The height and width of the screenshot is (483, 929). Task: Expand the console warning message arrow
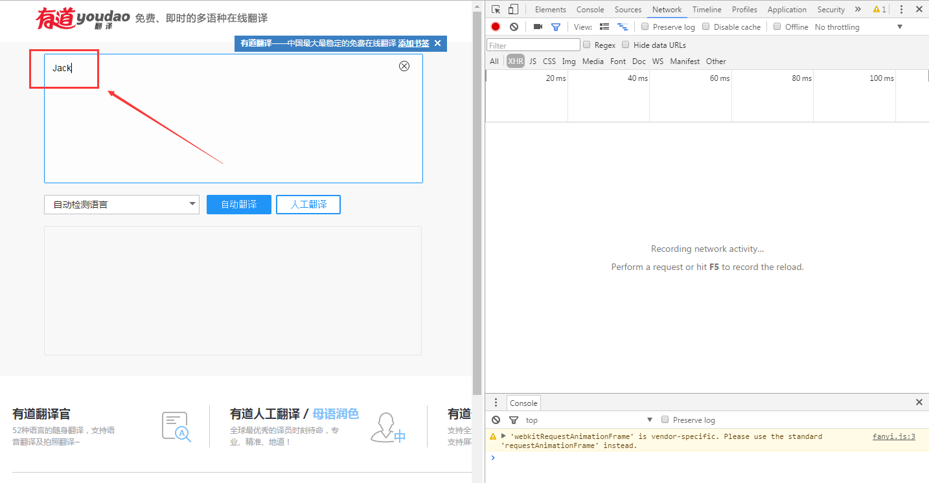tap(503, 436)
